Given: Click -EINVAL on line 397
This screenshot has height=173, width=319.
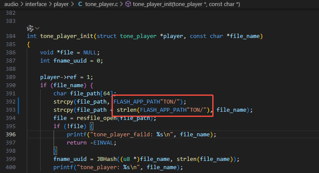Looking at the screenshot, I should [102, 143].
